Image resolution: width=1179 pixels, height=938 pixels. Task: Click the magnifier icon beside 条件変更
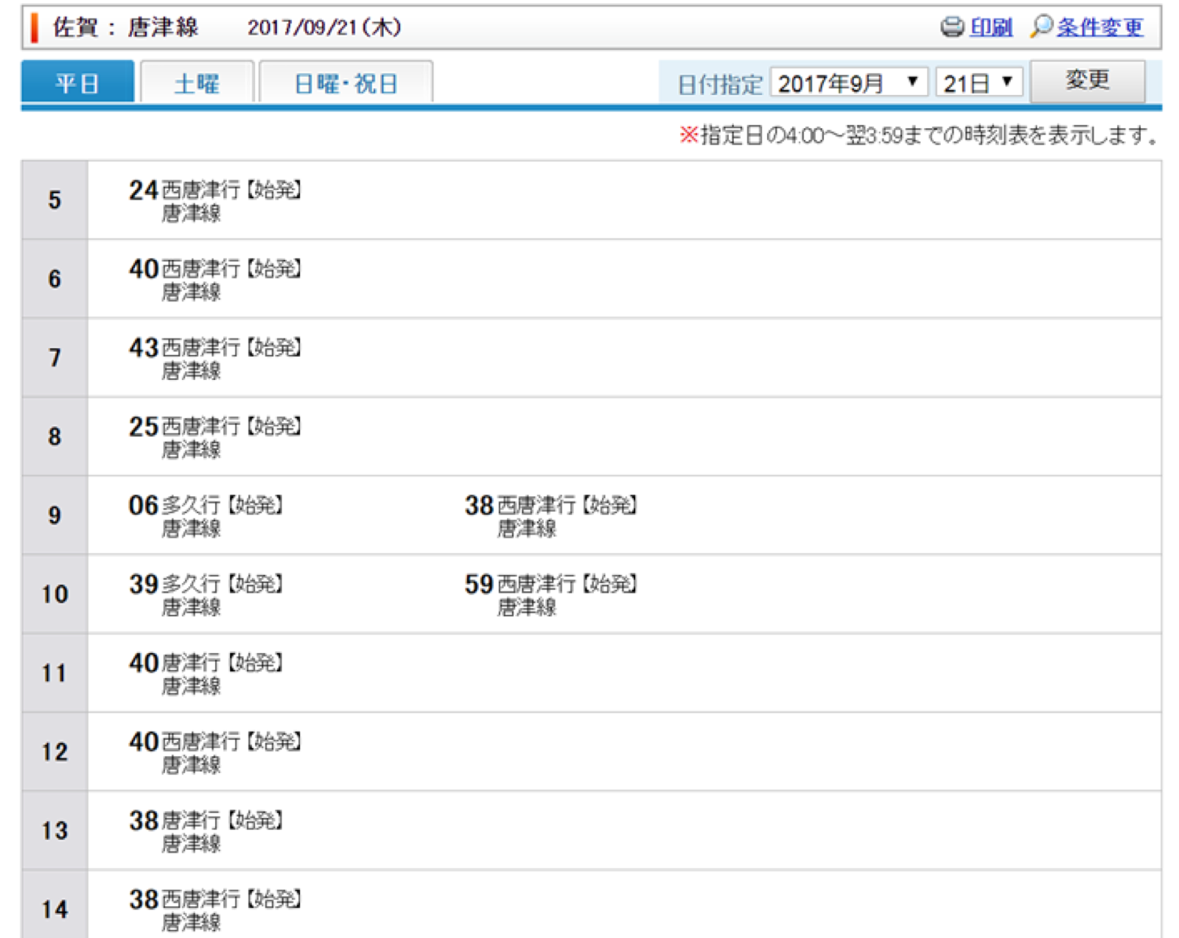[x=1041, y=27]
